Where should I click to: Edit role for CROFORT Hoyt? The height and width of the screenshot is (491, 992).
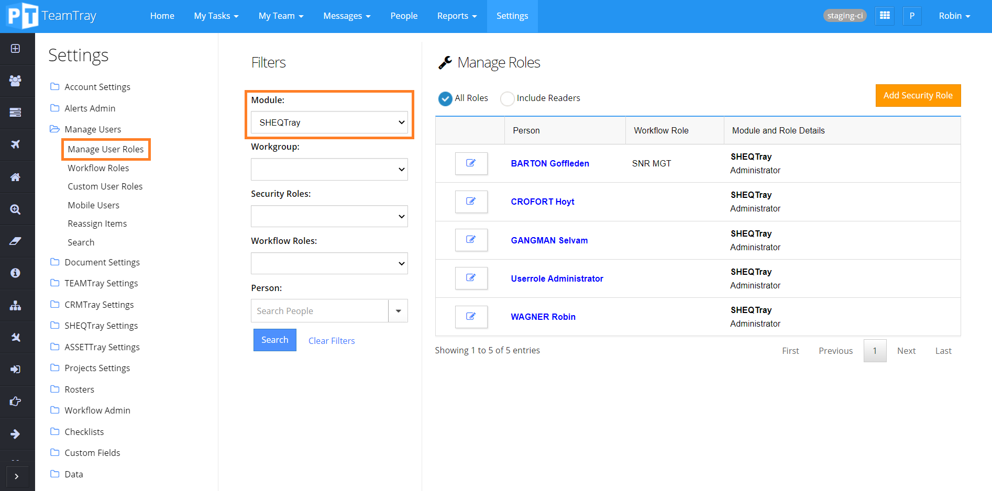click(x=471, y=202)
